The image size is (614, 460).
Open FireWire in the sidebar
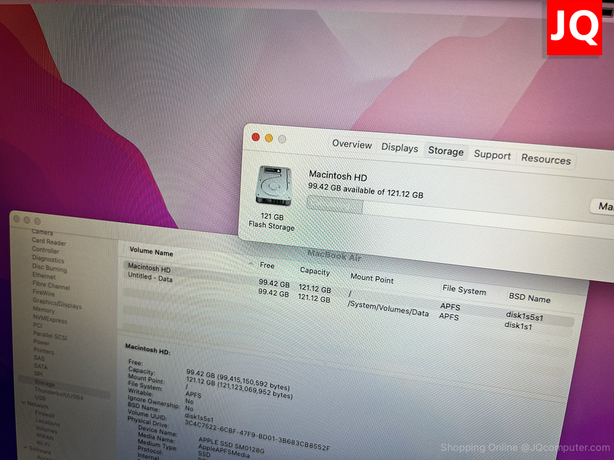tap(44, 293)
